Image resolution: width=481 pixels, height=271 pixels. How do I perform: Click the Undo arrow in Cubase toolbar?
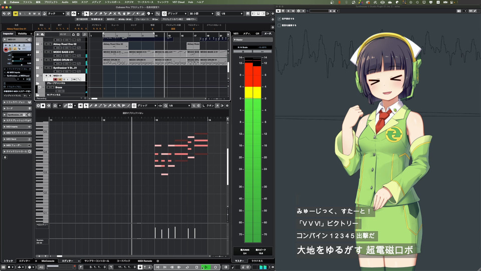pyautogui.click(x=4, y=14)
